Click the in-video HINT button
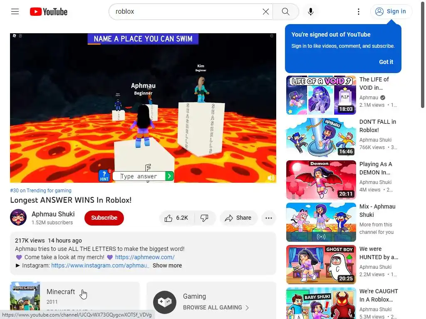This screenshot has width=426, height=319. coord(104,176)
